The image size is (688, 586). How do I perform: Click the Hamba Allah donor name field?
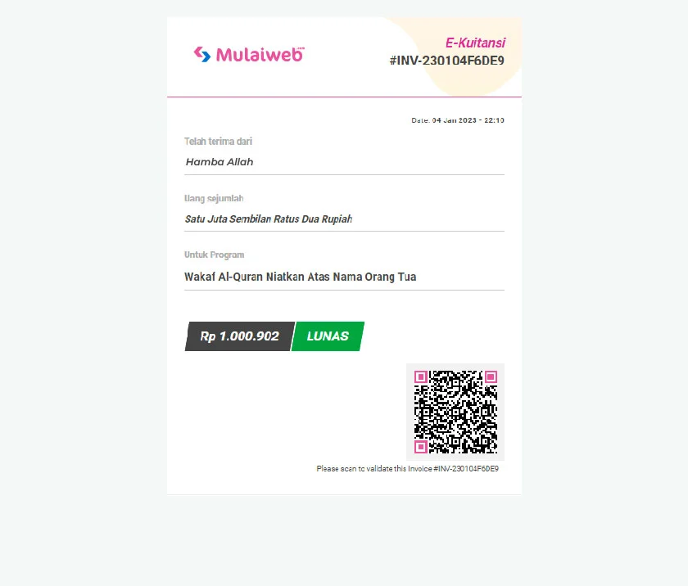point(344,162)
